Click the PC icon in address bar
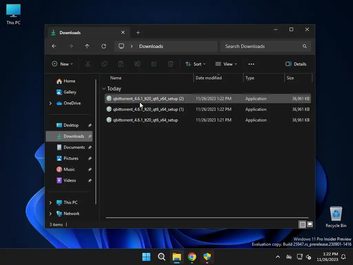 [x=121, y=46]
